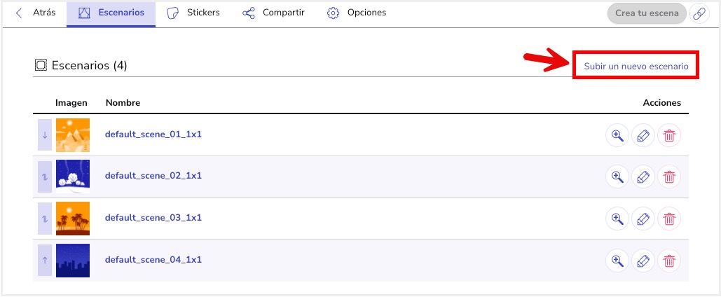Select the desert pyramids scene thumbnail
721x297 pixels.
click(x=73, y=135)
